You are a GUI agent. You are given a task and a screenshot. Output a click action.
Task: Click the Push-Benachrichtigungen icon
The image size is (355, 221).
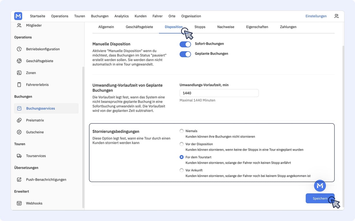tap(19, 180)
